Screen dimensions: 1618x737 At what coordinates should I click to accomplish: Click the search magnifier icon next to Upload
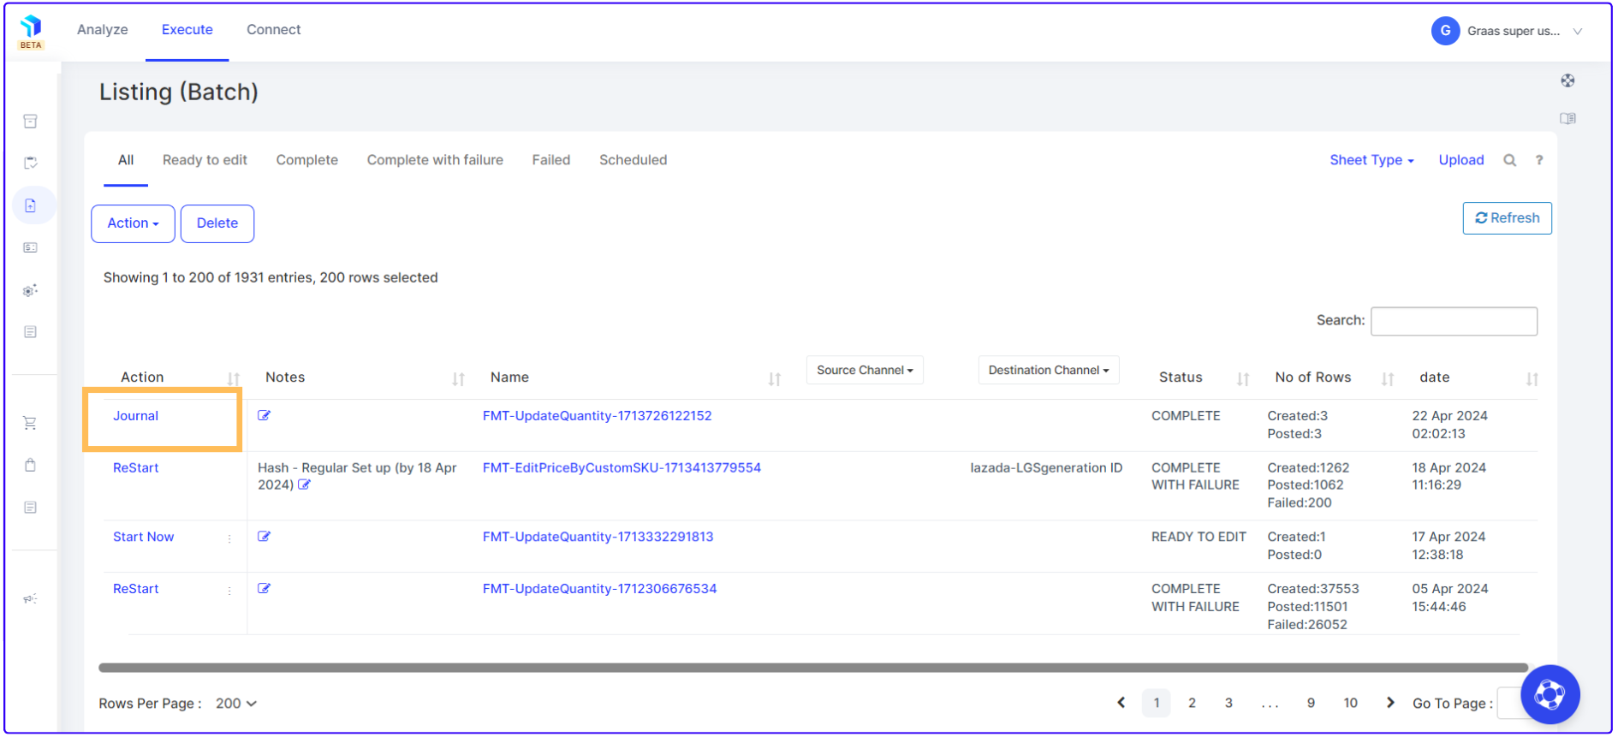click(1510, 160)
